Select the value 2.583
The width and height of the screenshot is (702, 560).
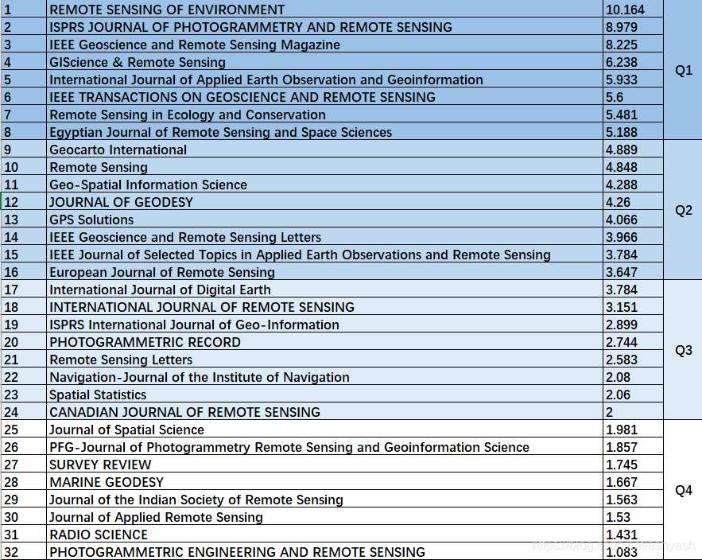click(x=633, y=360)
